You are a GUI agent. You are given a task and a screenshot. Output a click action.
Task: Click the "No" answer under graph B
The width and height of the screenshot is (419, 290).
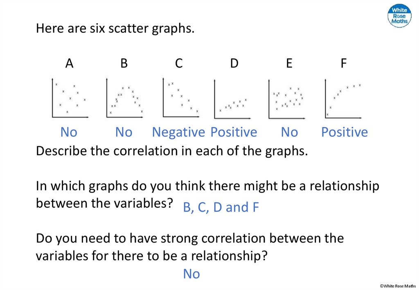tap(124, 132)
